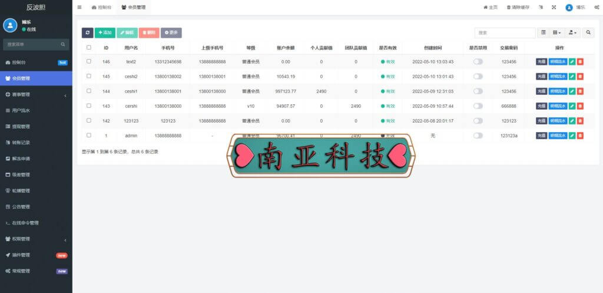
Task: Click the red delete icon for text2
Action: pyautogui.click(x=580, y=61)
